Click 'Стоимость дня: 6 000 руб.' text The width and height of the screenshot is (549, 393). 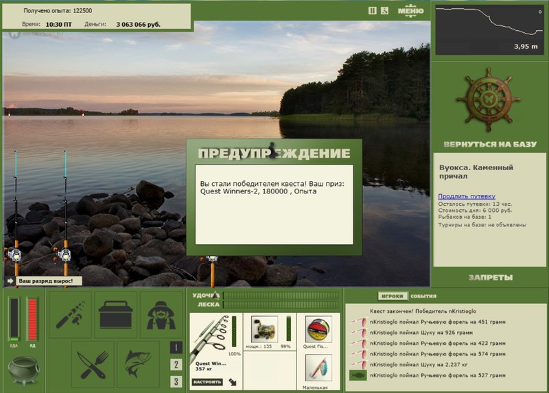coord(475,211)
